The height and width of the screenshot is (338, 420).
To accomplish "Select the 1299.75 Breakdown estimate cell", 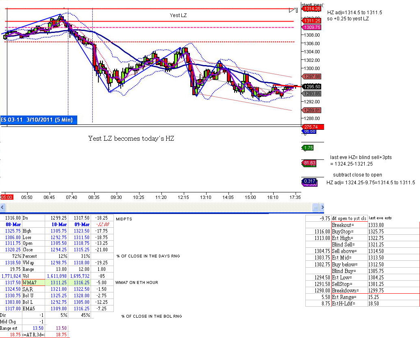I will 394,290.
